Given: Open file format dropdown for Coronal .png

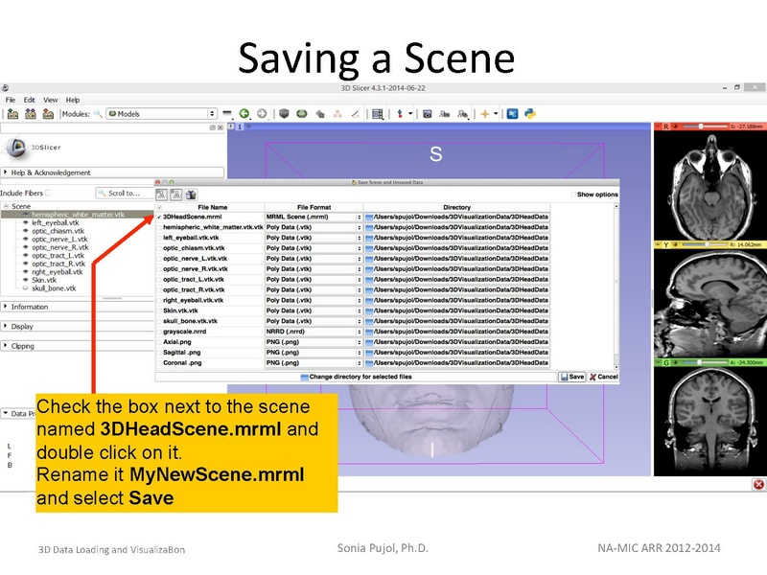Looking at the screenshot, I should pos(314,363).
